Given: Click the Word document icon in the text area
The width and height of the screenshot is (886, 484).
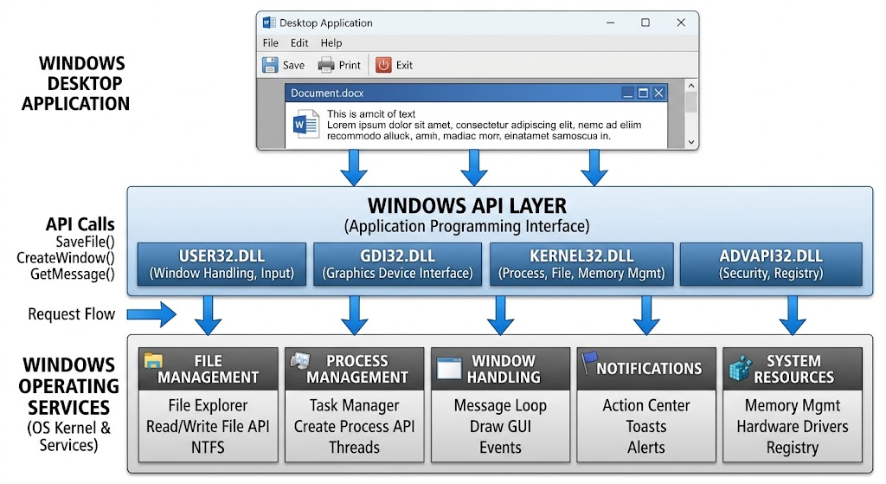Looking at the screenshot, I should click(305, 125).
